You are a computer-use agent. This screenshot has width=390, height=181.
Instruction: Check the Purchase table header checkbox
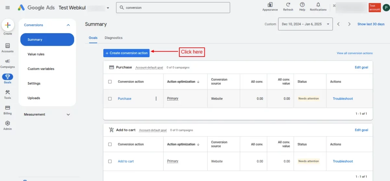point(110,82)
